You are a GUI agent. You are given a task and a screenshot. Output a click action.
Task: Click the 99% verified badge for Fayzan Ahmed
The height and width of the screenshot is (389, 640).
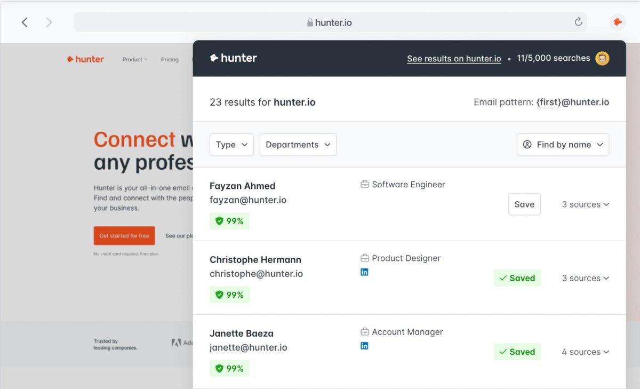click(x=229, y=221)
